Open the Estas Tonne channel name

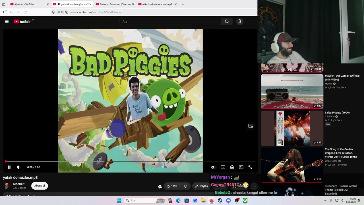(x=331, y=161)
